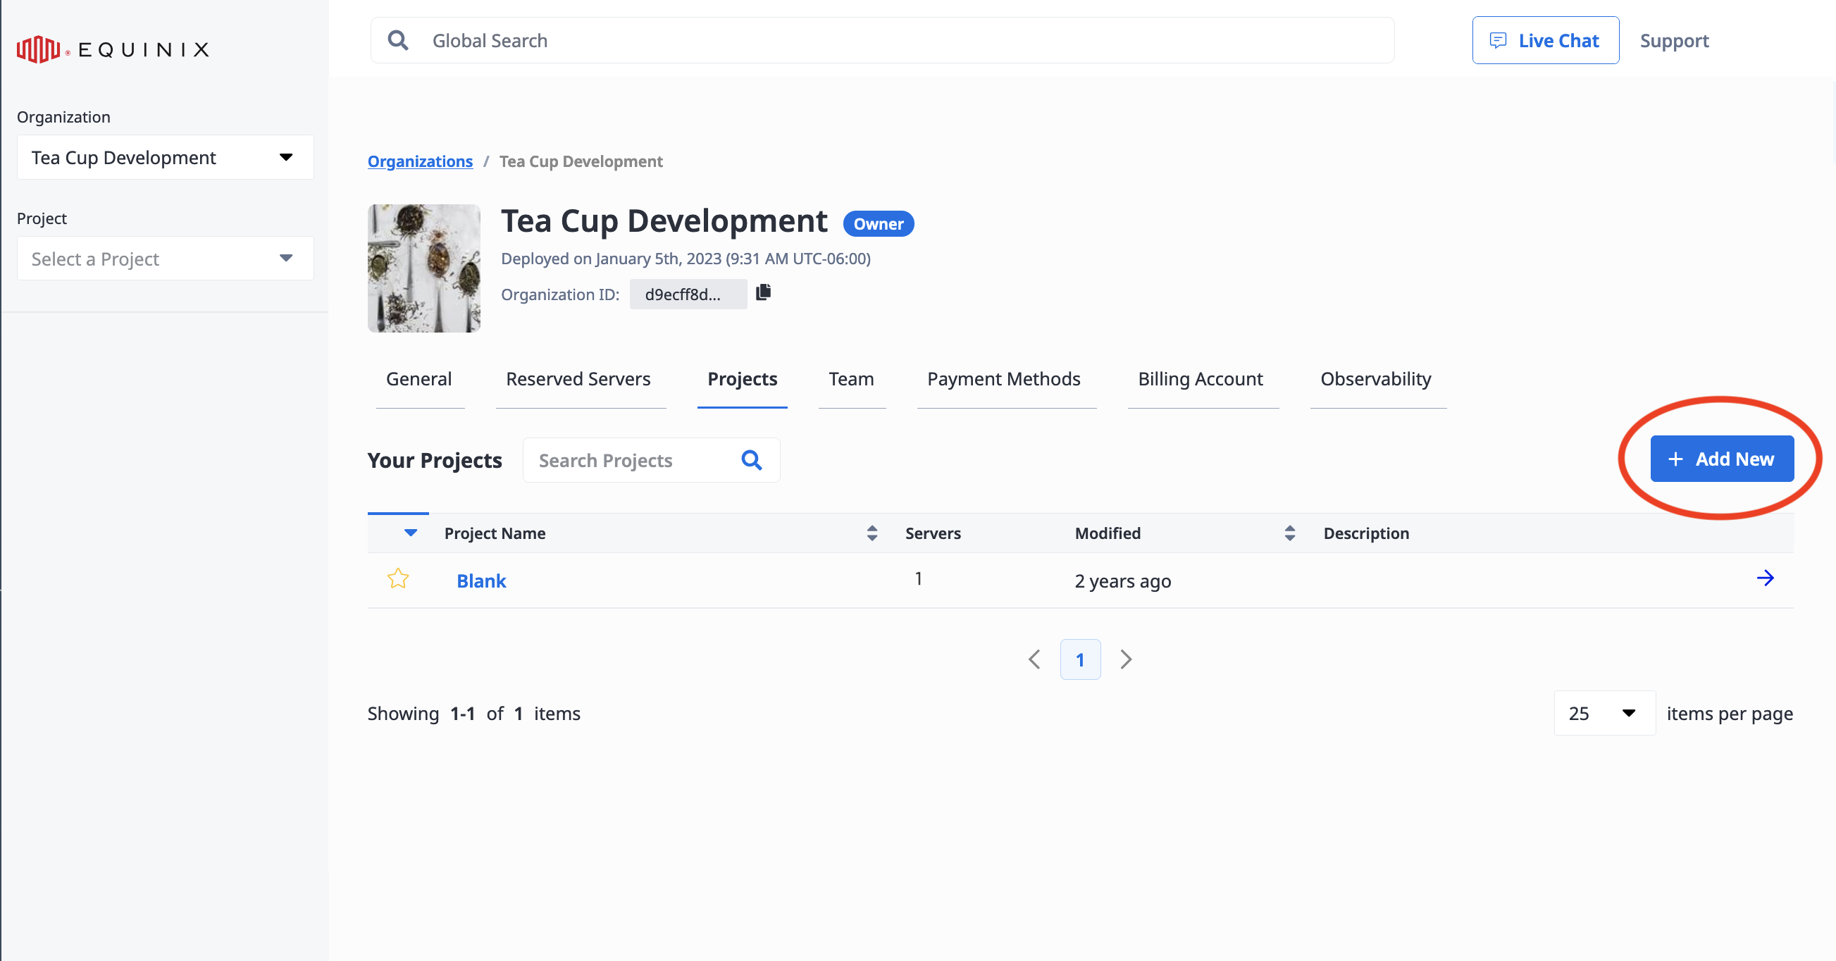Click the Equinix logo
The height and width of the screenshot is (961, 1836).
tap(113, 49)
